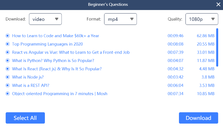Screen dimensions: 223x131
Task: Toggle What is Python radio button
Action: tap(8, 61)
